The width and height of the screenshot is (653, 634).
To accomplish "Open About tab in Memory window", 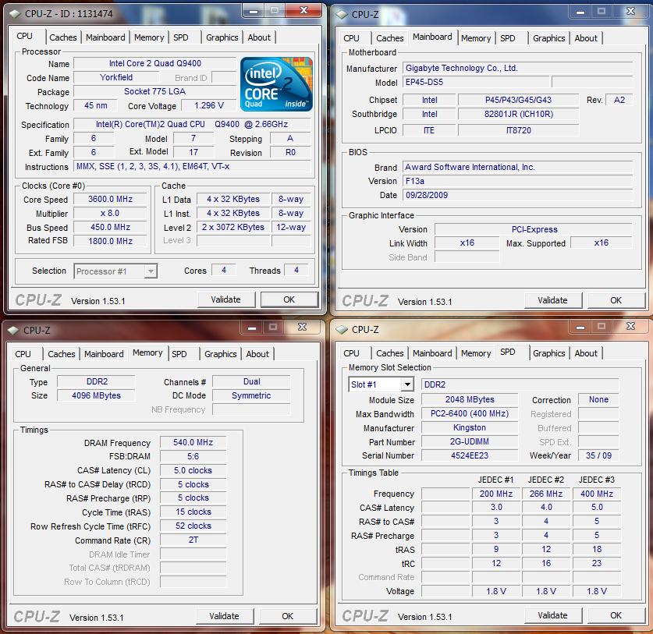I will [x=257, y=354].
